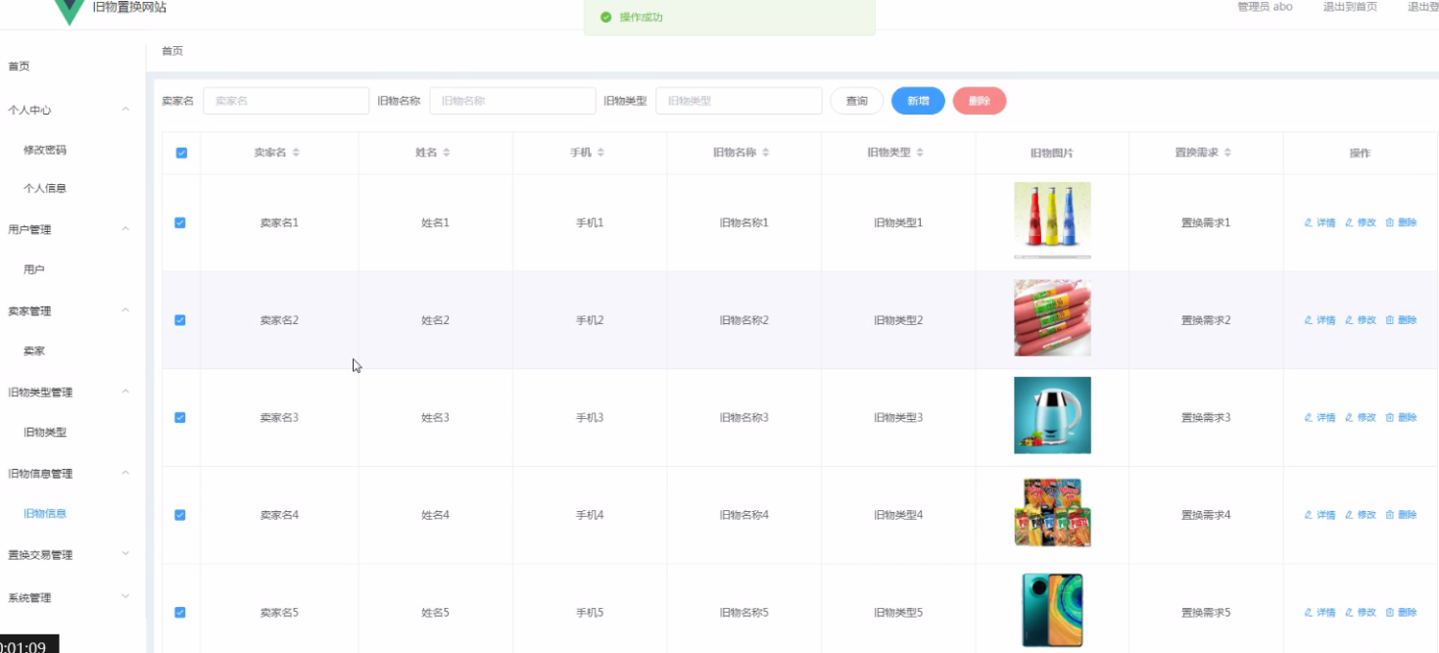Screen dimensions: 1439x653
Task: Open 详情 for the 卖家名1 row
Action: [1319, 223]
